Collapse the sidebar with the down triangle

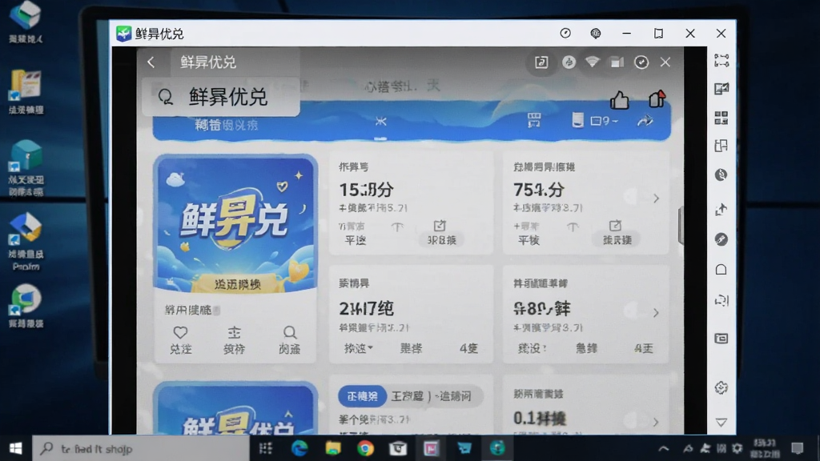click(x=722, y=423)
